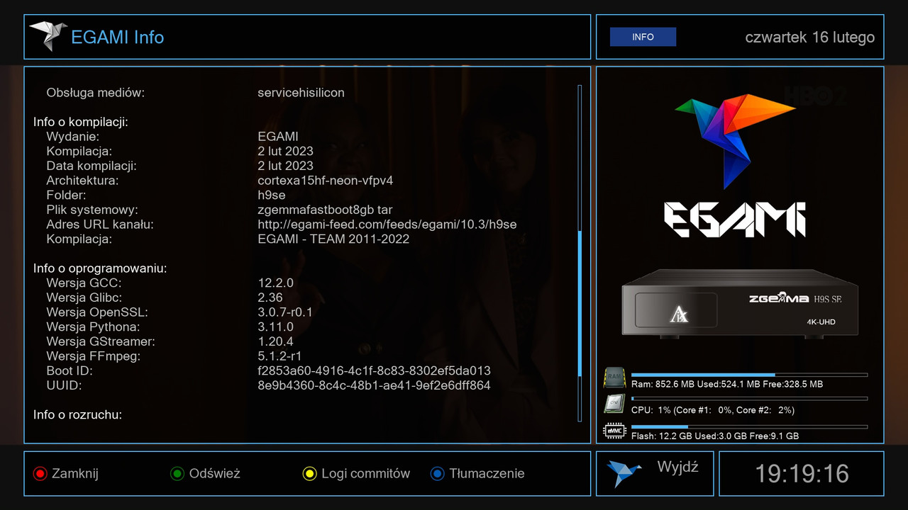Click the colorful EGAMI hummingbird logo
Image resolution: width=908 pixels, height=510 pixels.
click(735, 140)
